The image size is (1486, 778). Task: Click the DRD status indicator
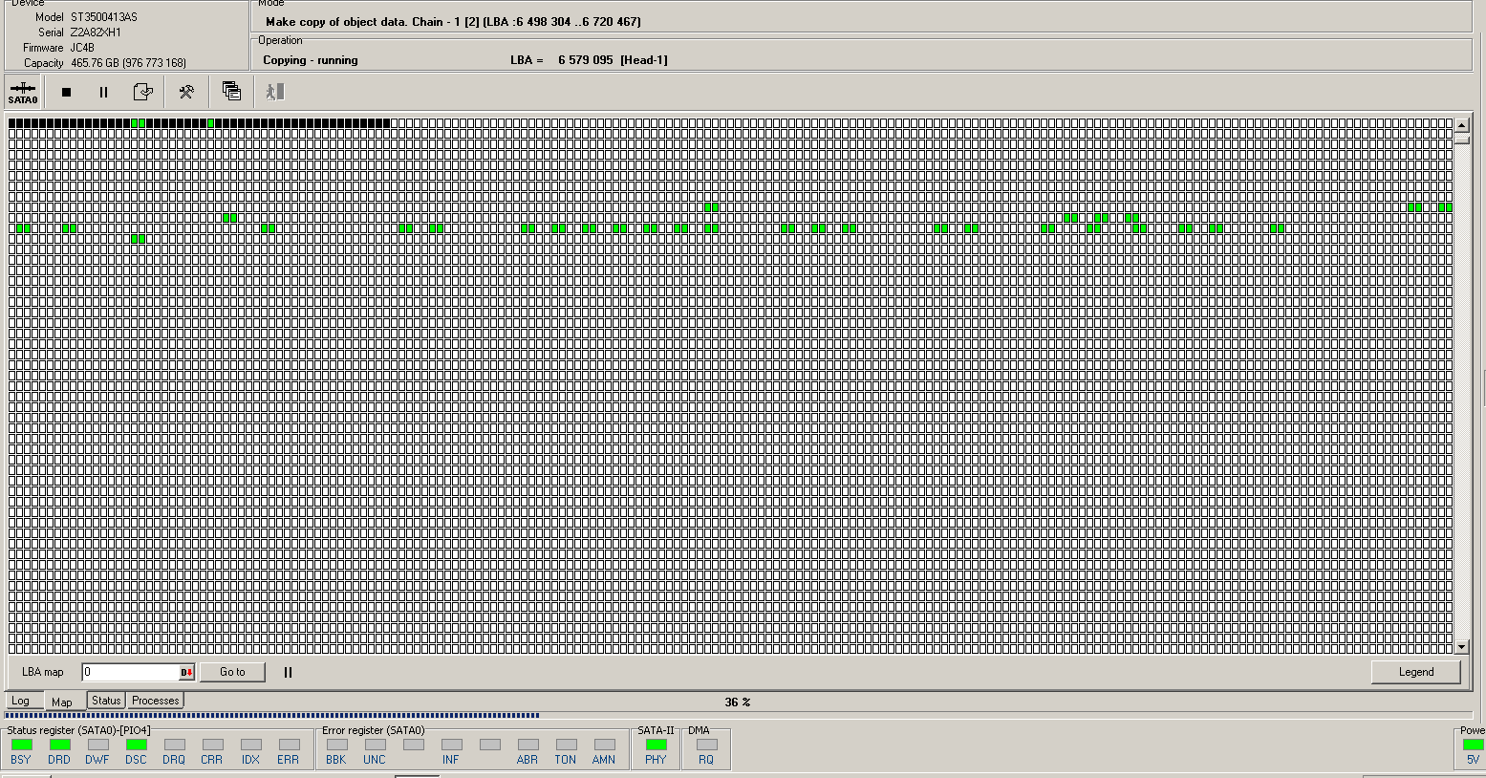tap(59, 745)
